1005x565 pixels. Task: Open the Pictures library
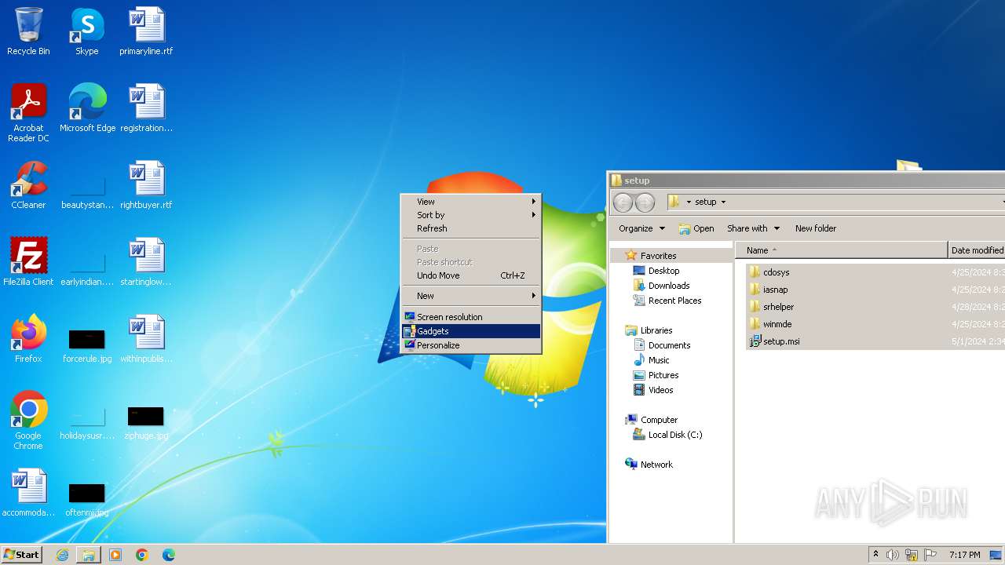[656, 375]
